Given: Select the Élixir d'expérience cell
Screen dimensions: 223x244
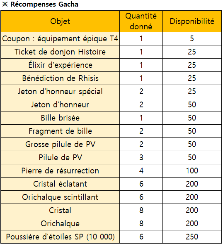Looking at the screenshot, I should pos(60,65).
